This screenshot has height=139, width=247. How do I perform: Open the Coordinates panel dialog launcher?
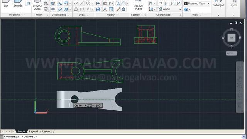coord(181,15)
